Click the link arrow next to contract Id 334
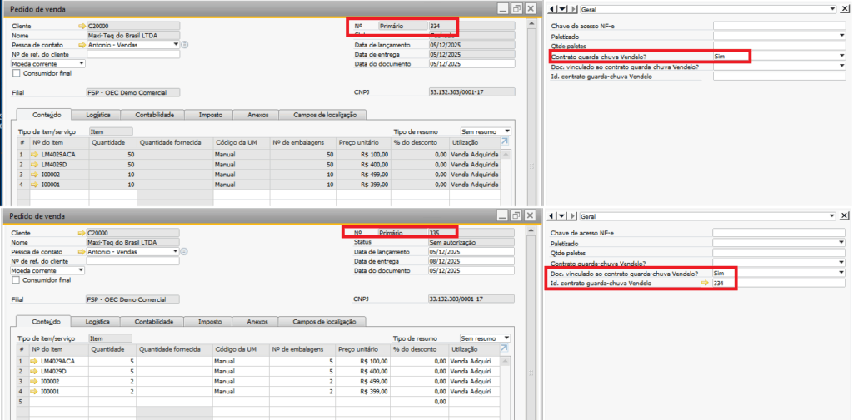 (x=705, y=284)
